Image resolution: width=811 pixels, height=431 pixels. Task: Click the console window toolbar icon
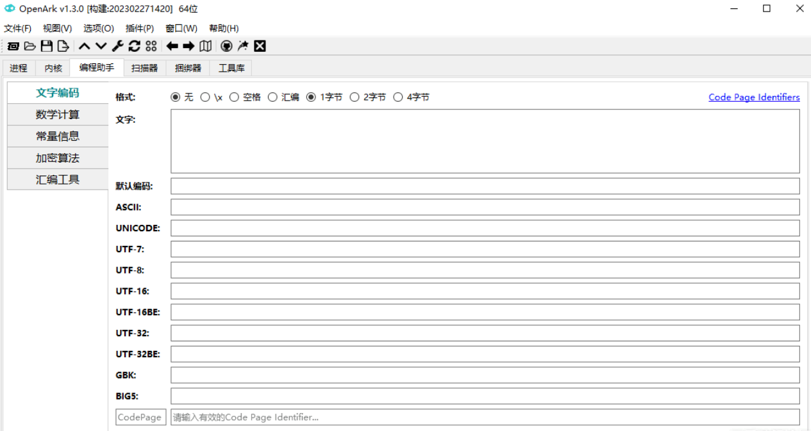(13, 45)
